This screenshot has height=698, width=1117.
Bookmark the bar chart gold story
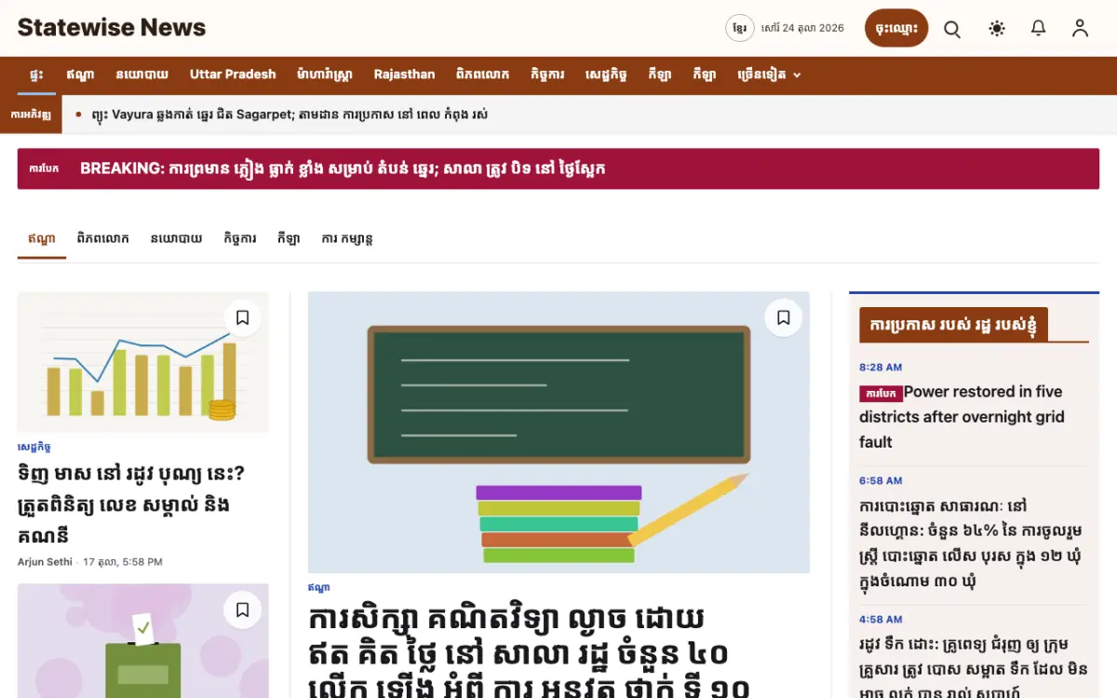(x=242, y=318)
